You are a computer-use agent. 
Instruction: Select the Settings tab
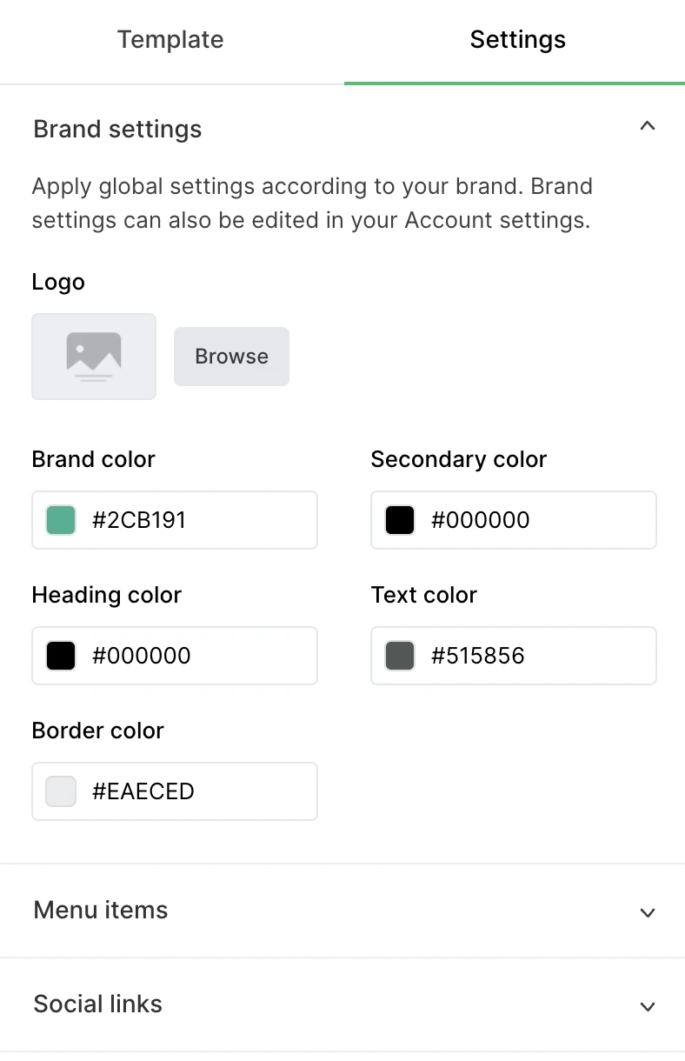[x=517, y=40]
